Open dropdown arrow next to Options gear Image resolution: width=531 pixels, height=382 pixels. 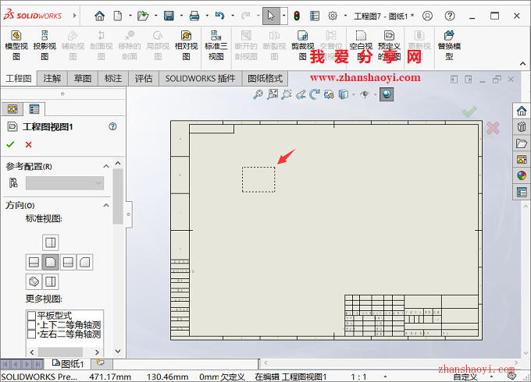[x=345, y=16]
